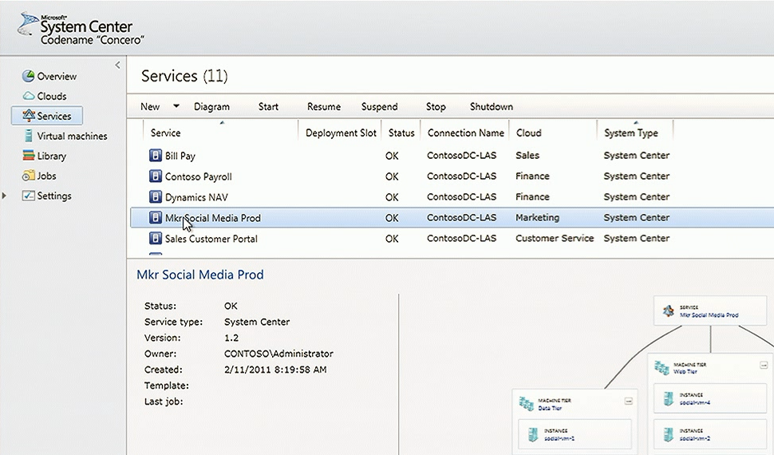Collapse the Data Tier diagram node
Viewport: 774px width, 455px height.
pos(629,402)
